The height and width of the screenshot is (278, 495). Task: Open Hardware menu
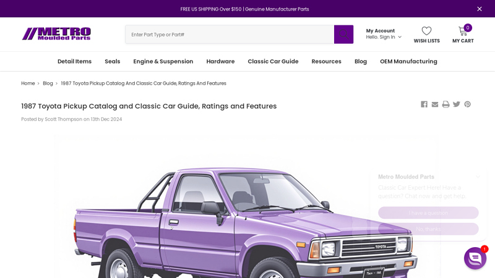point(220,61)
